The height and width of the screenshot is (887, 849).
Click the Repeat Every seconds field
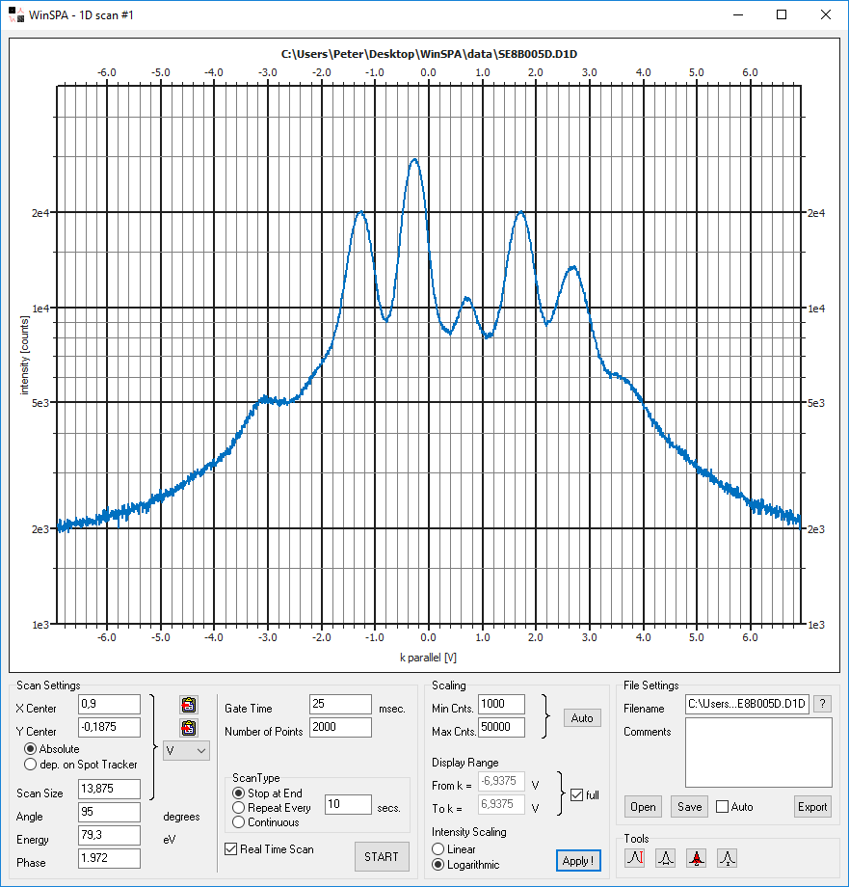(x=348, y=804)
